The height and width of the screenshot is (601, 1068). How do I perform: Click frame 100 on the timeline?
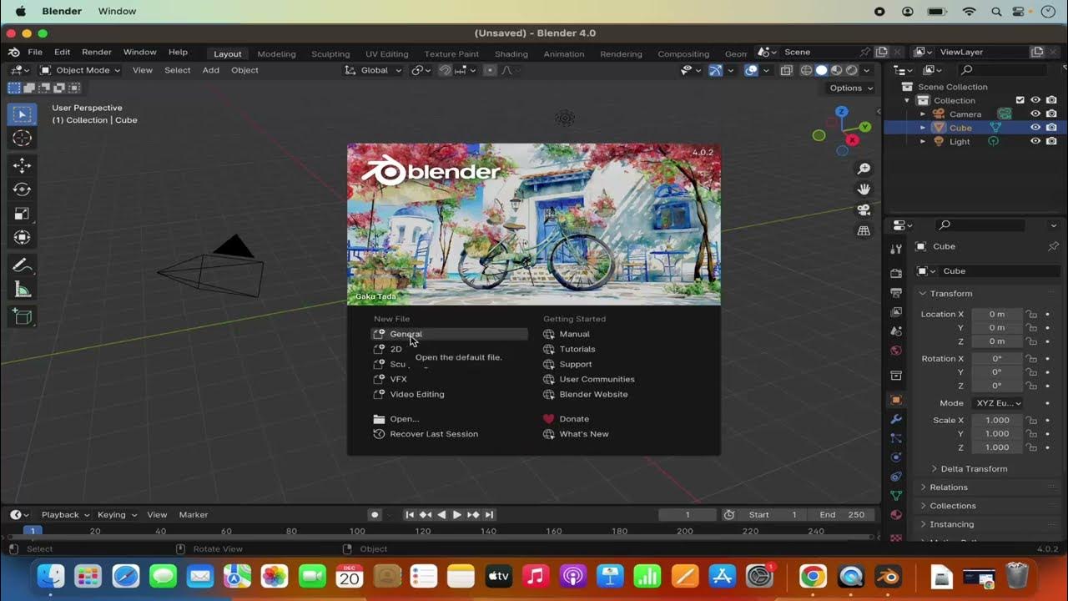point(357,531)
